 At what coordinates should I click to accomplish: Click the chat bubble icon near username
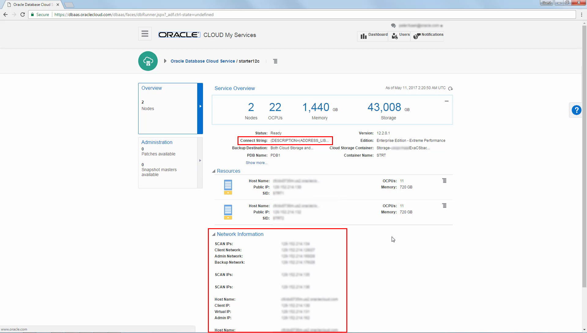(x=393, y=26)
